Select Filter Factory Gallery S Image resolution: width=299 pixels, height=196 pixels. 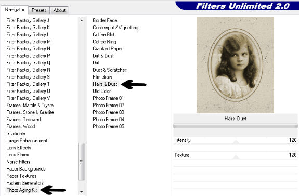tap(28, 77)
